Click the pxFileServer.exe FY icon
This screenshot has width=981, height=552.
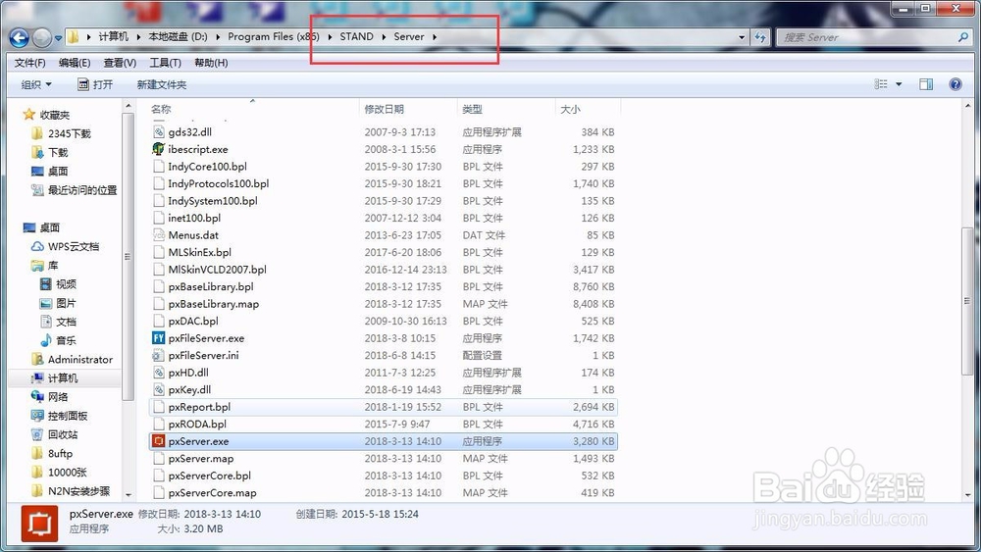pos(158,338)
